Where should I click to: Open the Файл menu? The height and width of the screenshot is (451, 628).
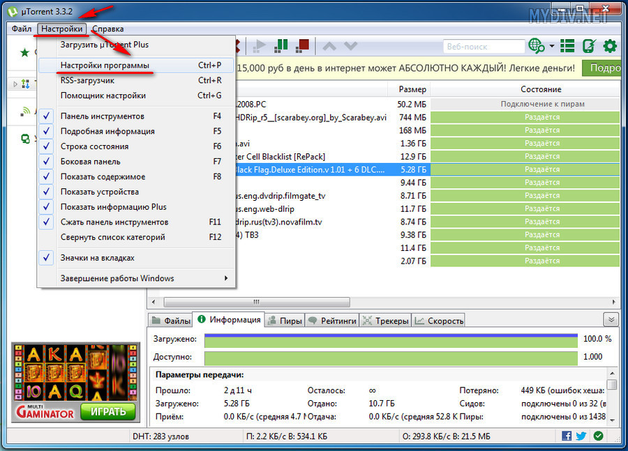click(x=22, y=29)
